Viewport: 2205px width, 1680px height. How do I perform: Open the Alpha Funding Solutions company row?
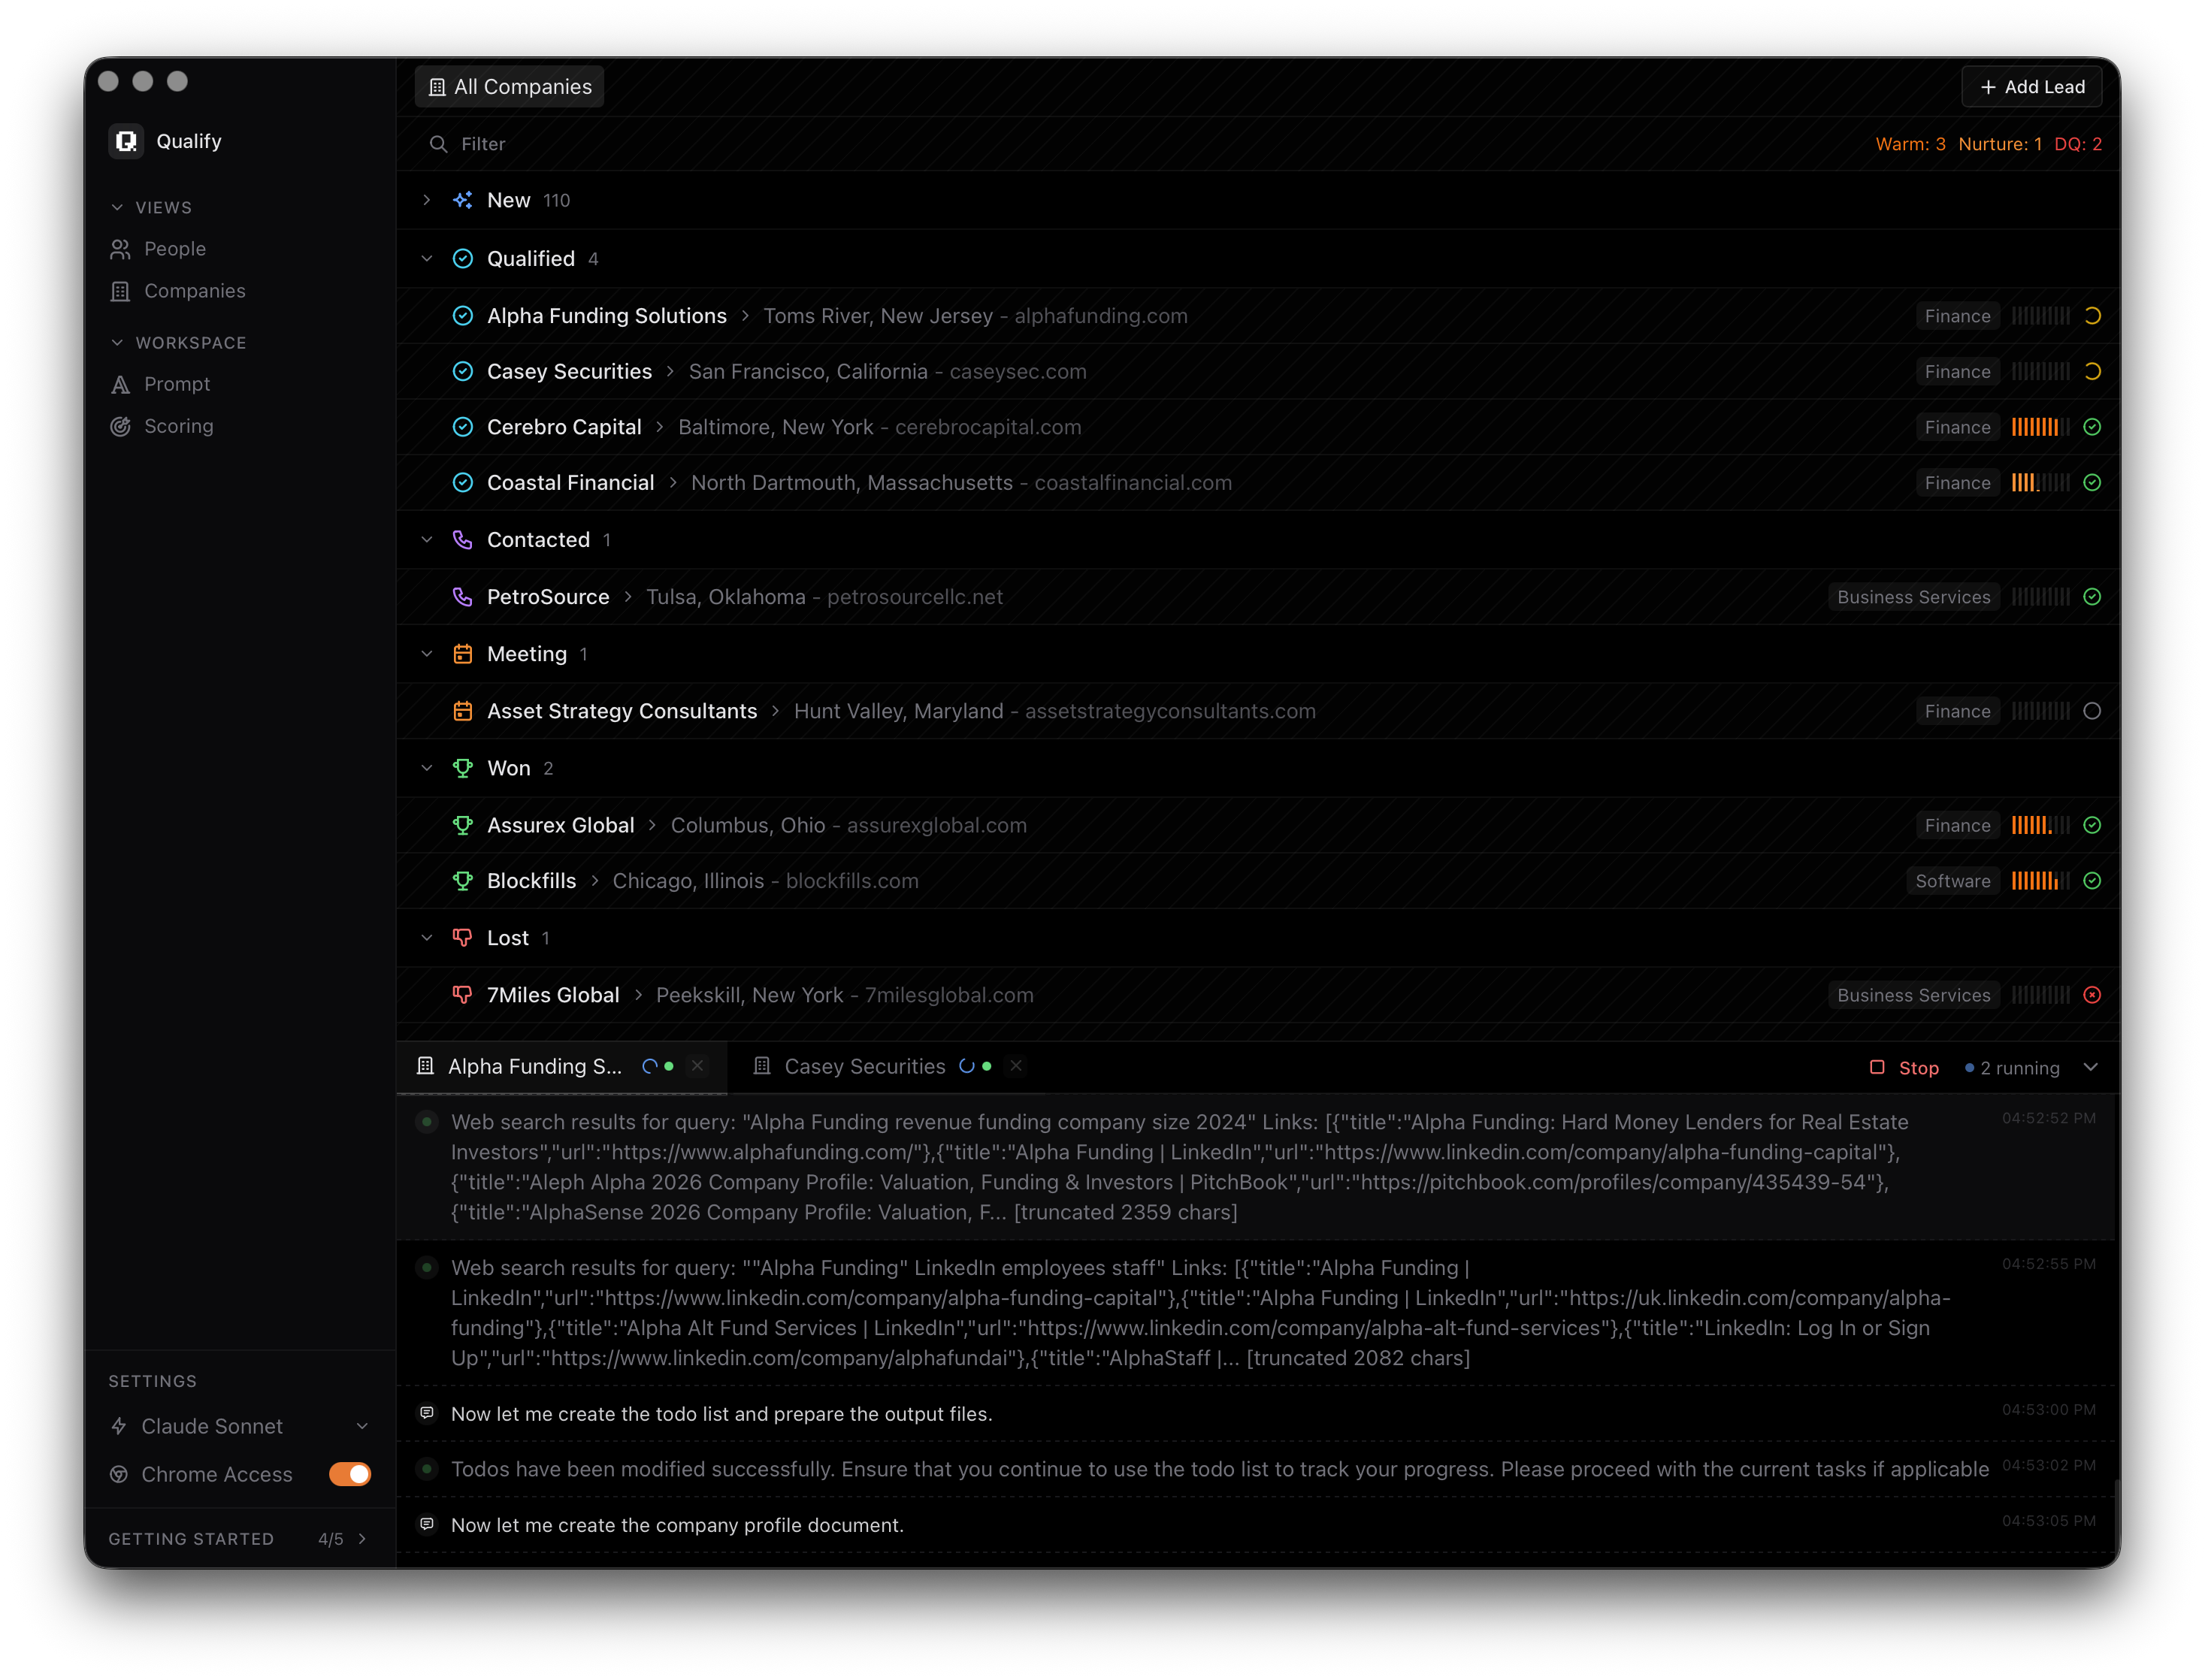click(x=1258, y=316)
